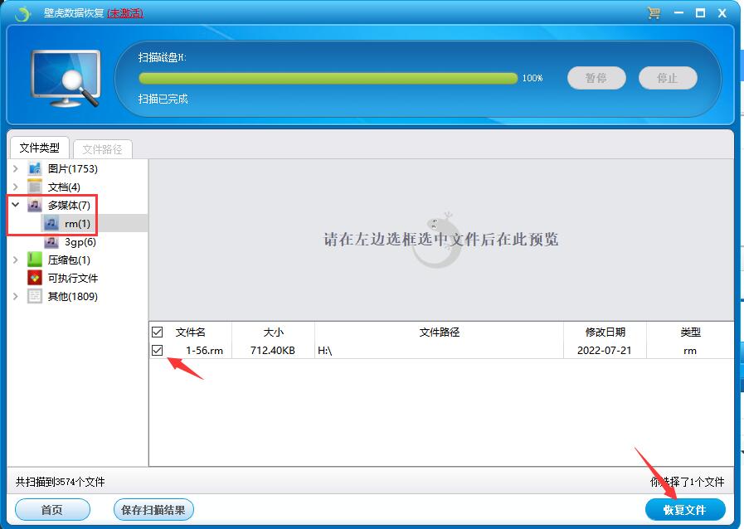Viewport: 744px width, 529px height.
Task: Open the title bar dropdown menu icon
Action: tap(677, 13)
